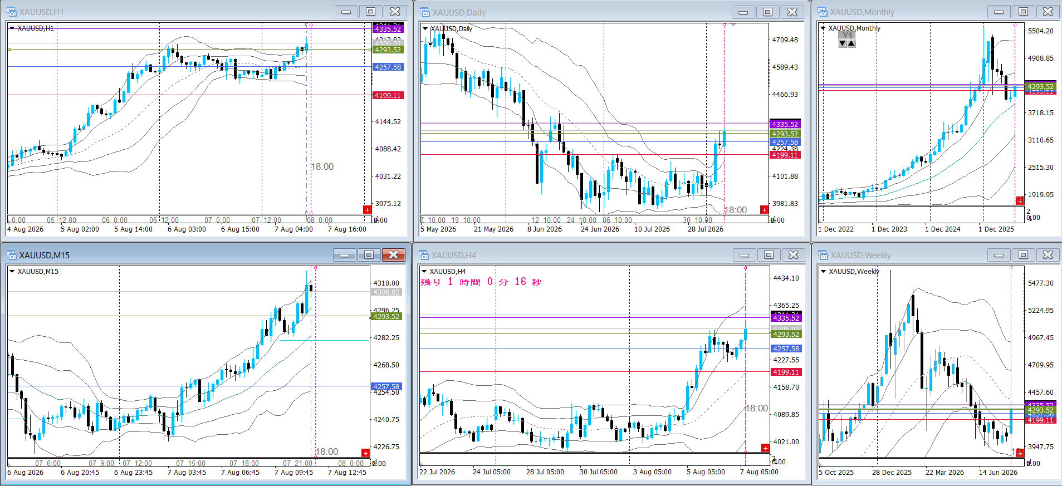Select the red 4199.11 price label in H1 chart
The image size is (1062, 486).
point(388,96)
